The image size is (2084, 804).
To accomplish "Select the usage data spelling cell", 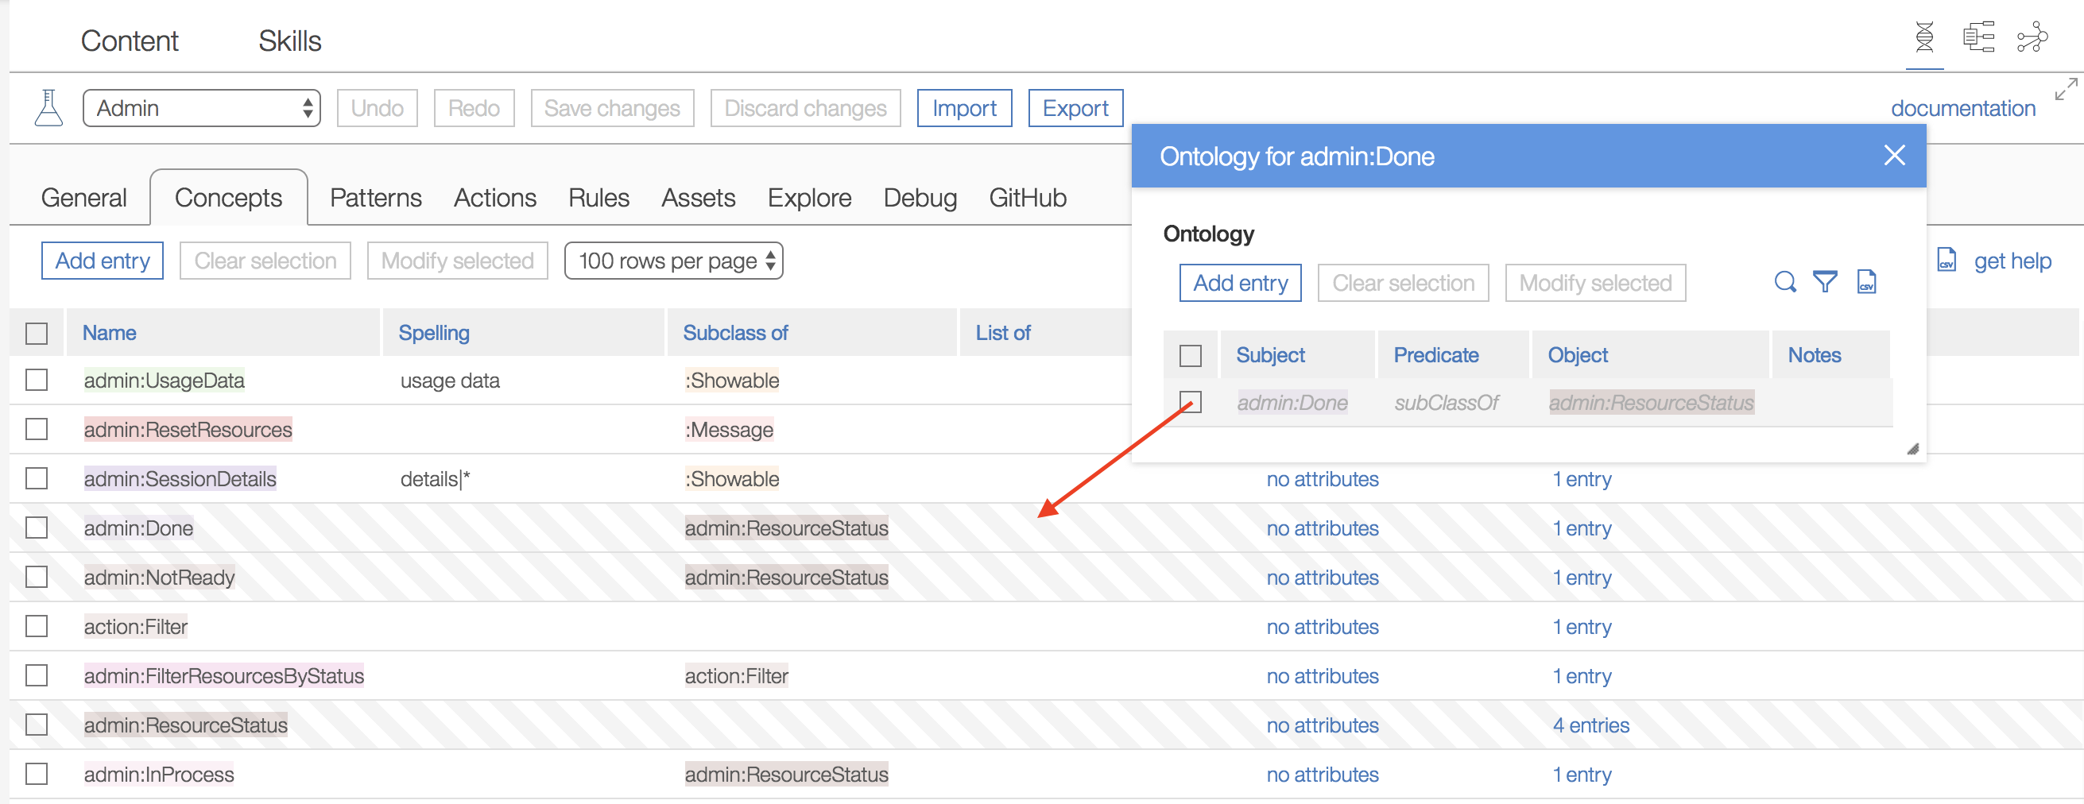I will pyautogui.click(x=450, y=381).
